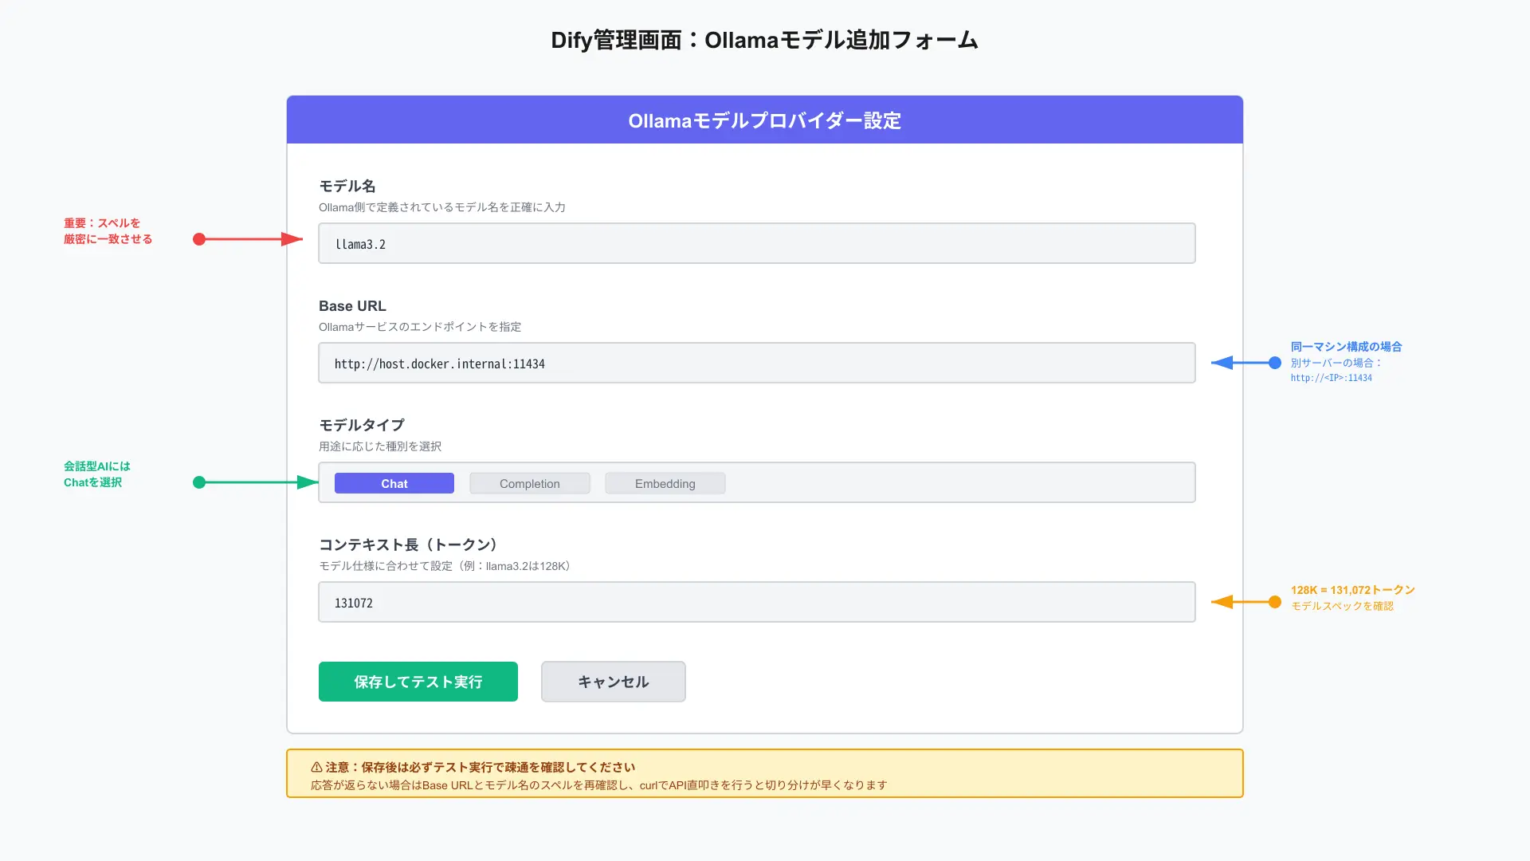Click the orange text 'モデルスペックを確認'

[x=1342, y=606]
